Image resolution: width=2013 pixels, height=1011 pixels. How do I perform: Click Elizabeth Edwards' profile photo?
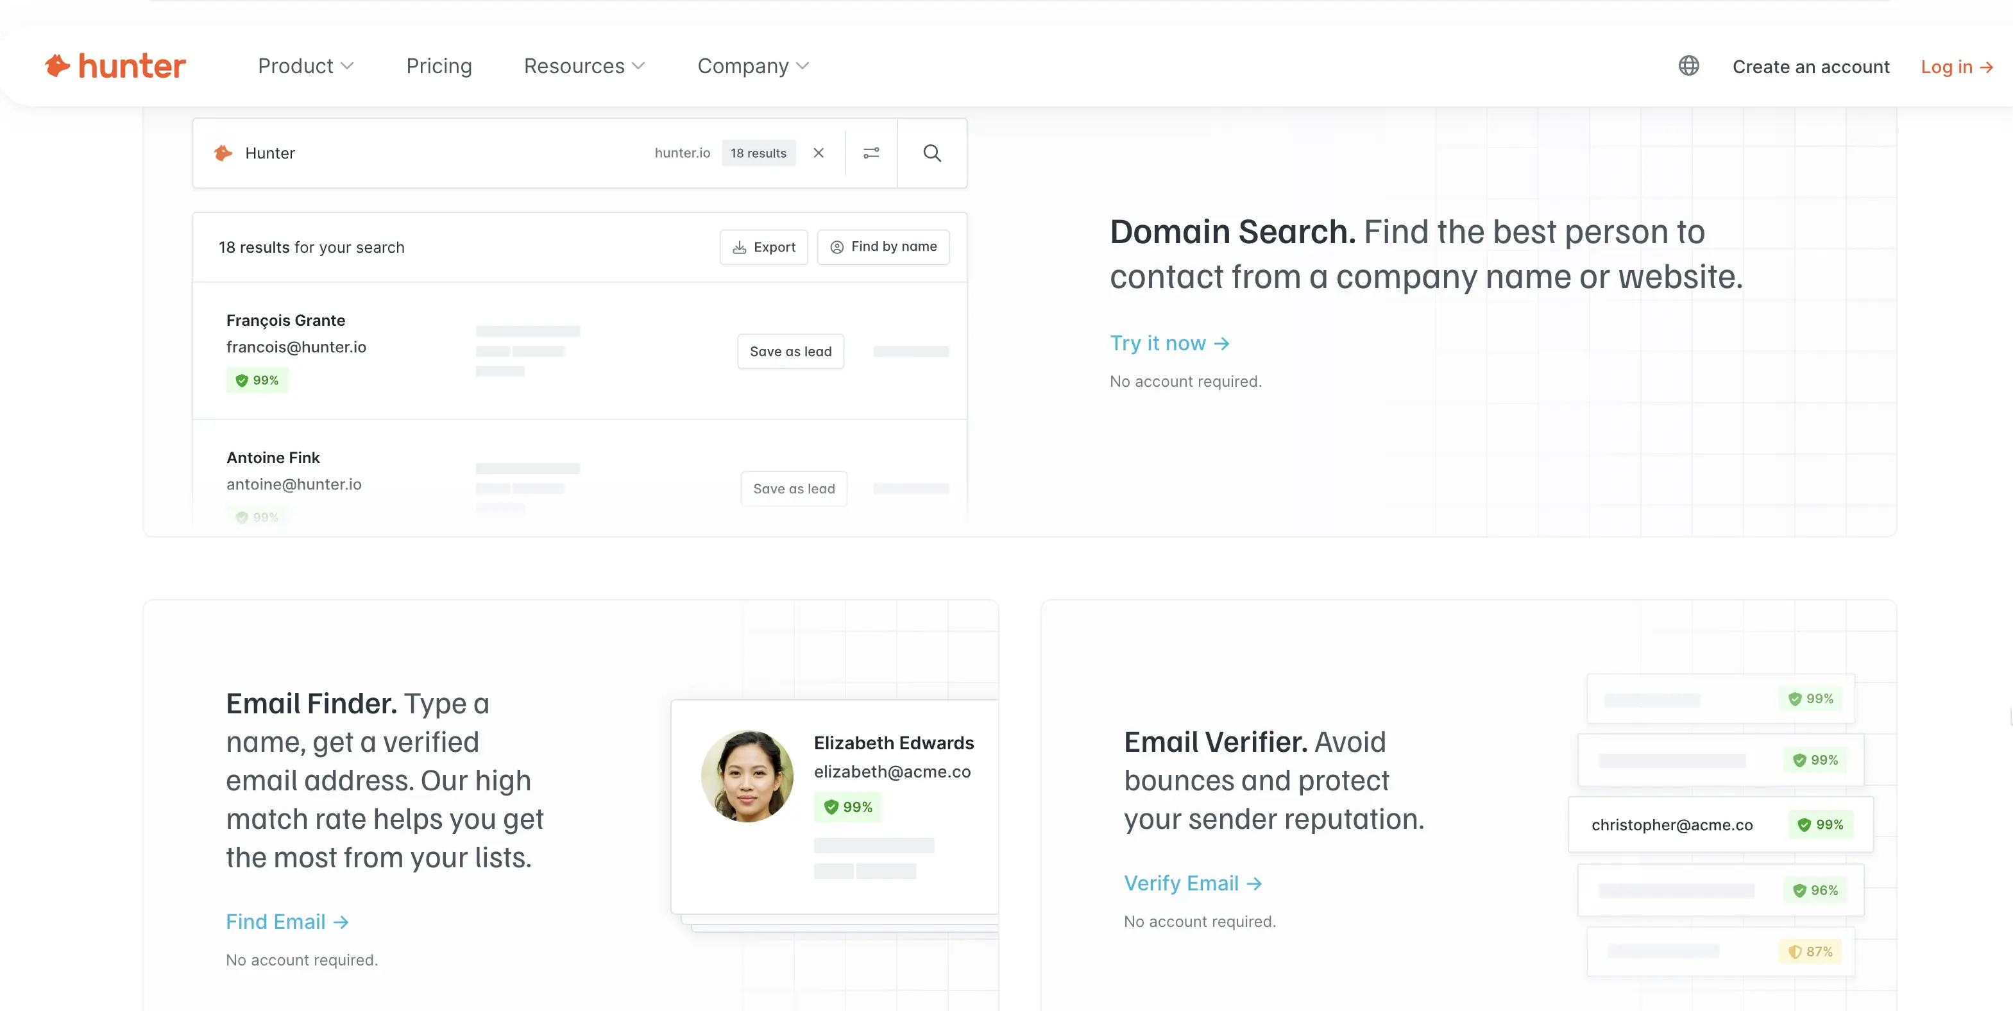[747, 776]
